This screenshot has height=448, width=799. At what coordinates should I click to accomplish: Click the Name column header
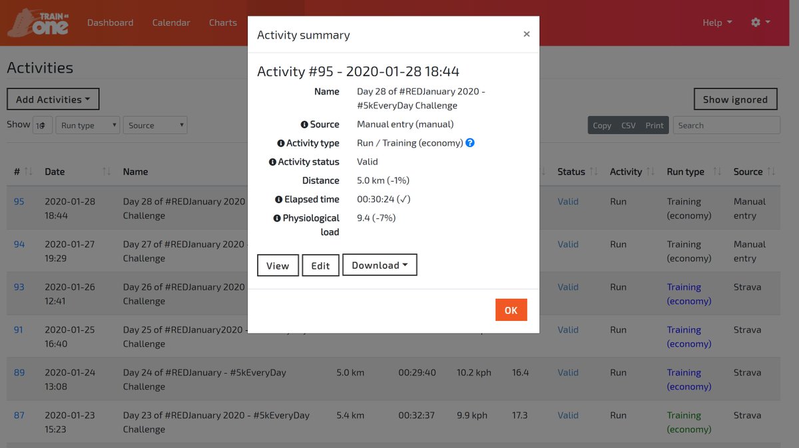click(x=136, y=172)
